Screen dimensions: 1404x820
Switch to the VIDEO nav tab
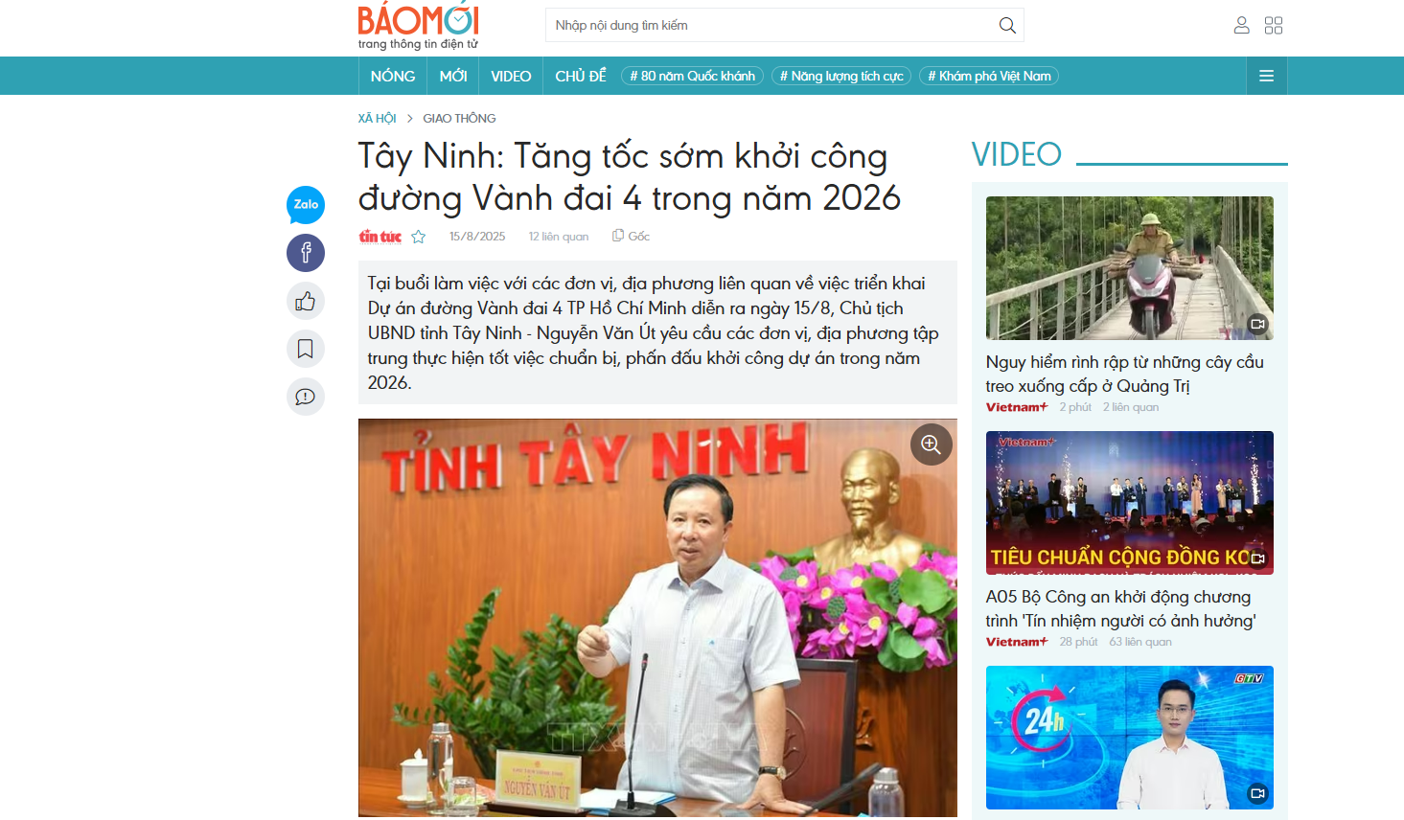pyautogui.click(x=511, y=76)
